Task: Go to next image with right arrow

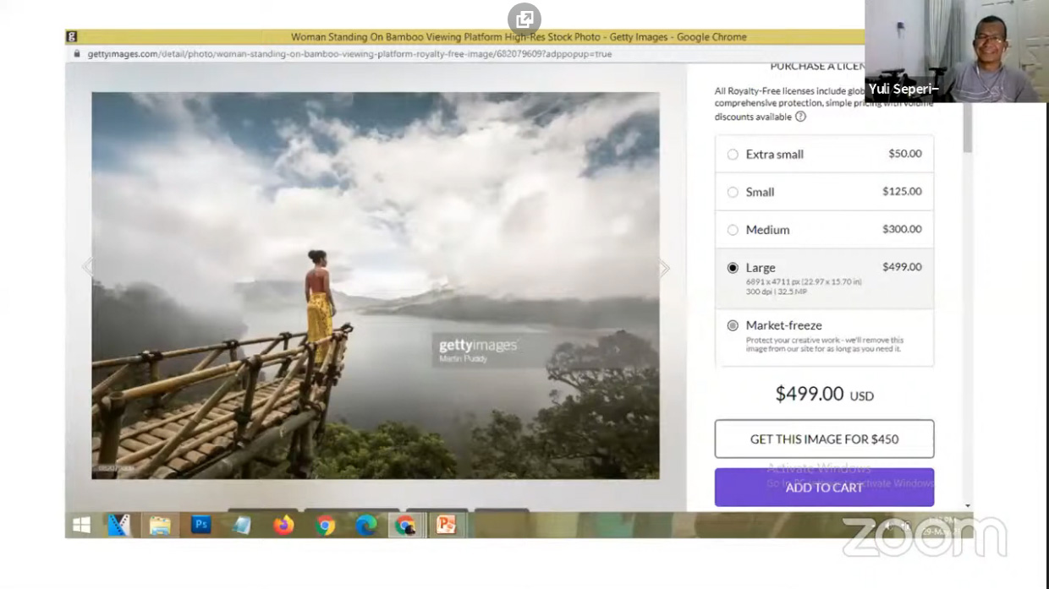Action: tap(664, 269)
